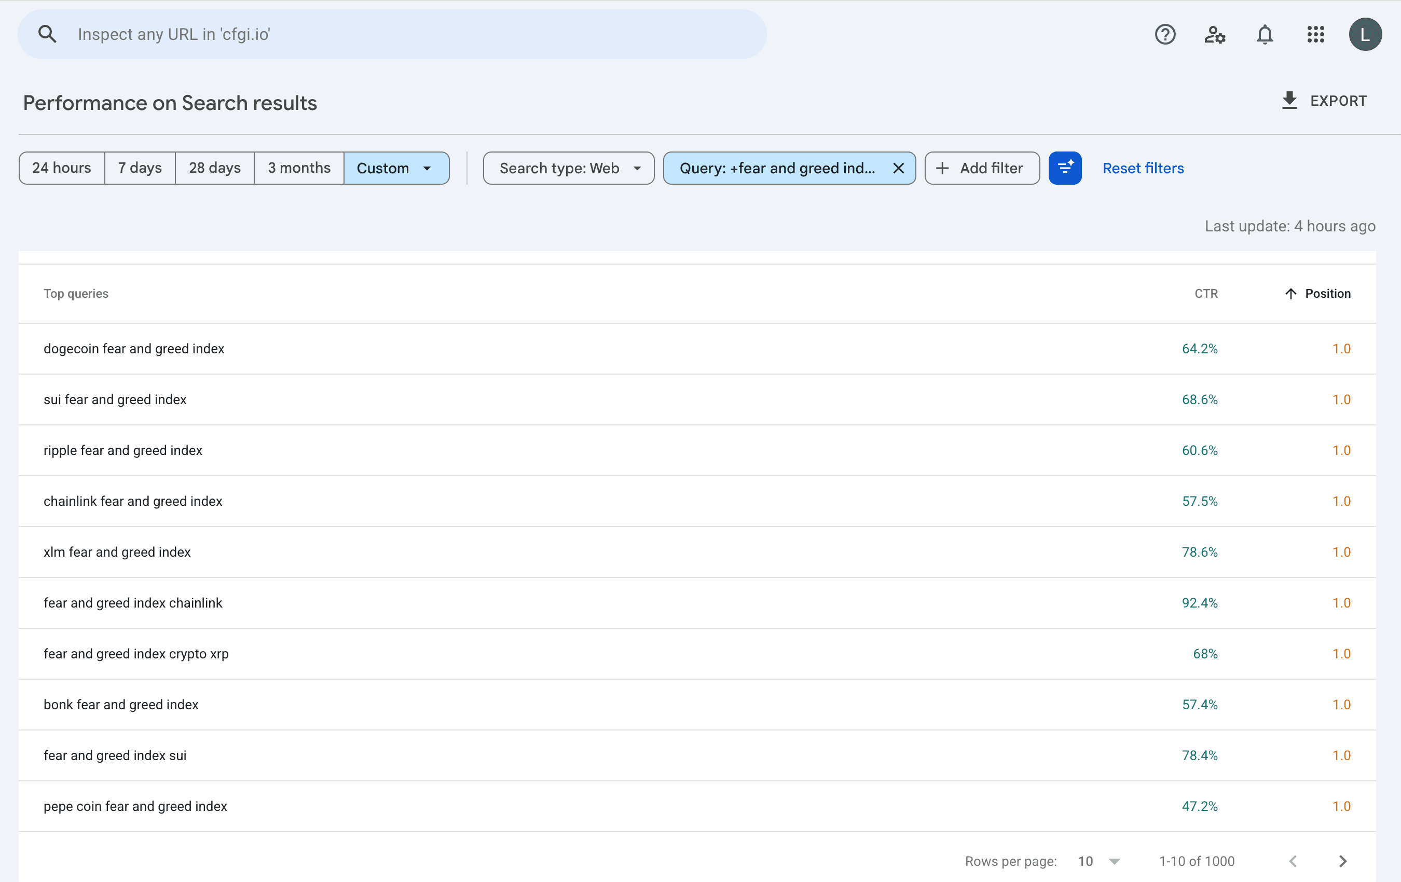Click the 1-10 of 1000 pagination text

tap(1196, 861)
